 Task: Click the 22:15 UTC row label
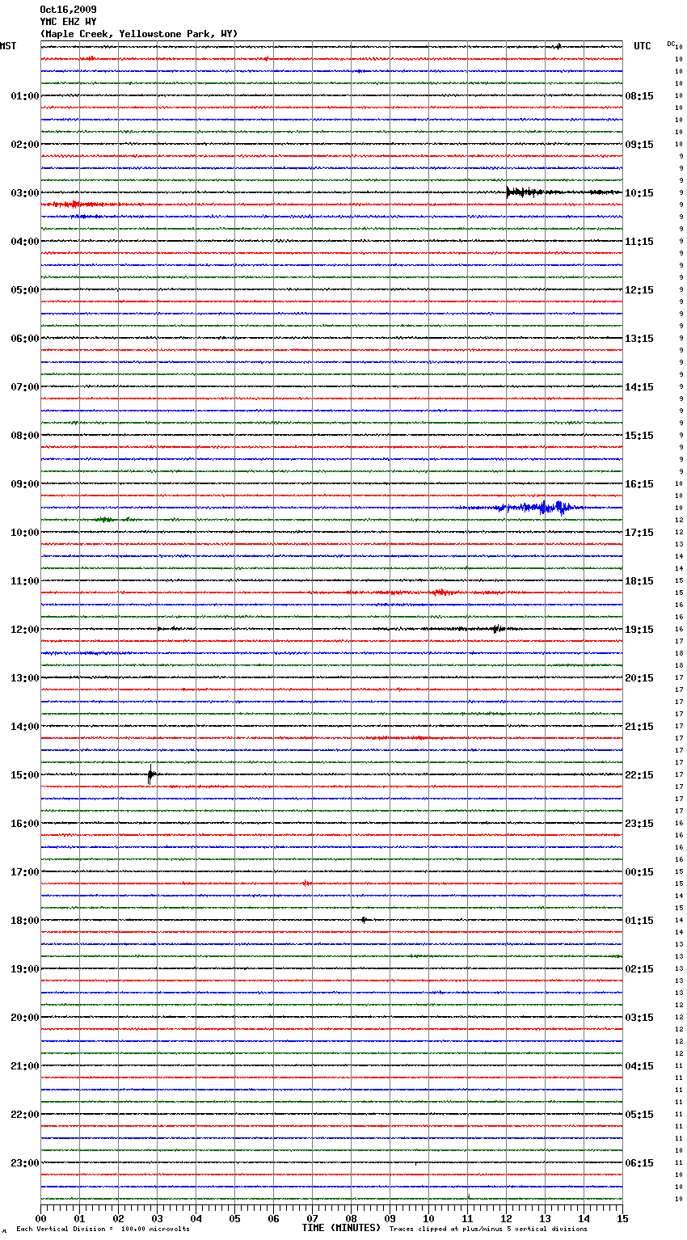point(639,775)
